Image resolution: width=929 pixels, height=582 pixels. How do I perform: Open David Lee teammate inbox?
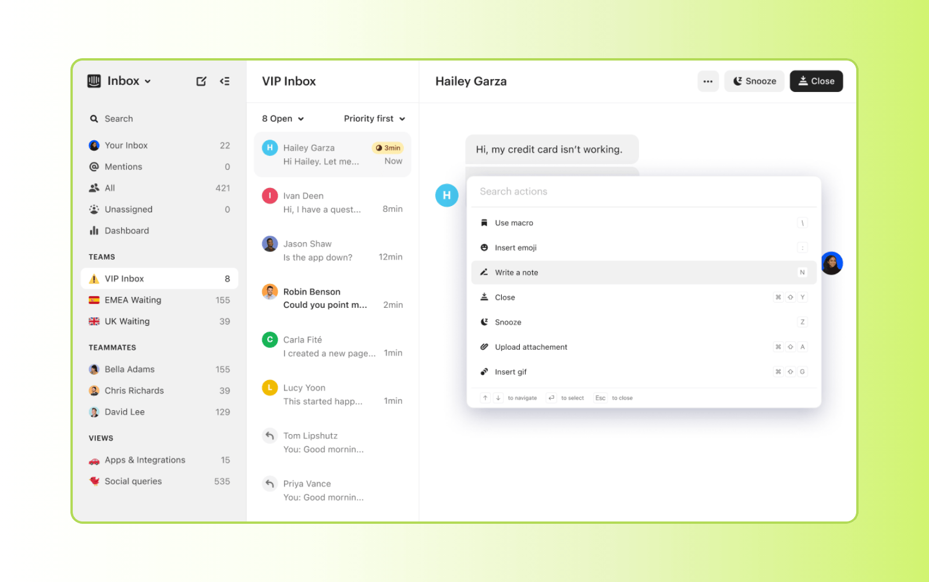(159, 412)
